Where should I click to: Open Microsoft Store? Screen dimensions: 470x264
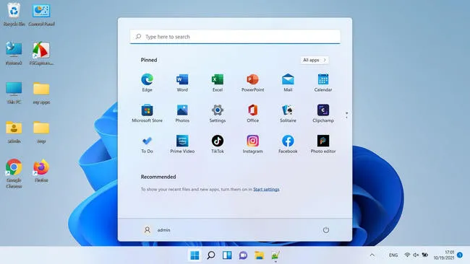pyautogui.click(x=147, y=113)
